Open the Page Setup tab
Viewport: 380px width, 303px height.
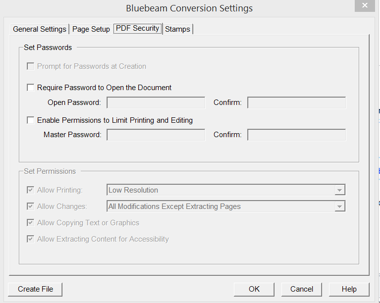(x=91, y=29)
